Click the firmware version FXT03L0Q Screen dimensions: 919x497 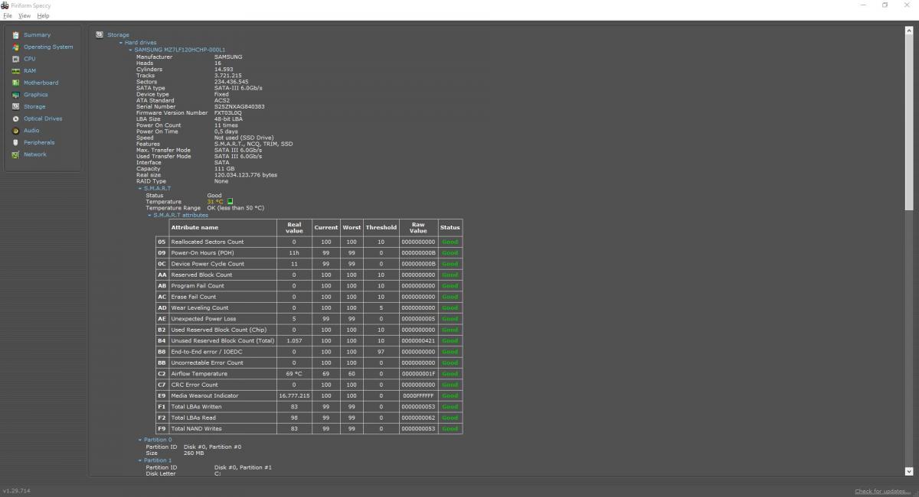229,113
